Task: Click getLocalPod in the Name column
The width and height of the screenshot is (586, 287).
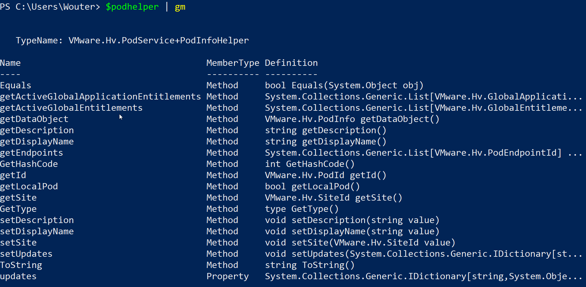Action: coord(29,187)
